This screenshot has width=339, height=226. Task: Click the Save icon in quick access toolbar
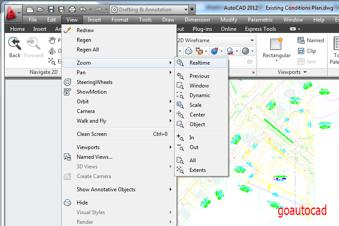(x=51, y=10)
